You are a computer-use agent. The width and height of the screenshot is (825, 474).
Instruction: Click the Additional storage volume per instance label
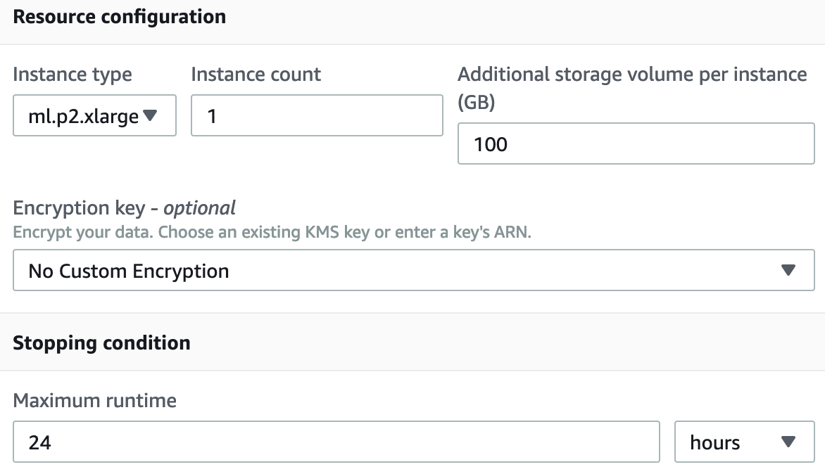point(632,75)
